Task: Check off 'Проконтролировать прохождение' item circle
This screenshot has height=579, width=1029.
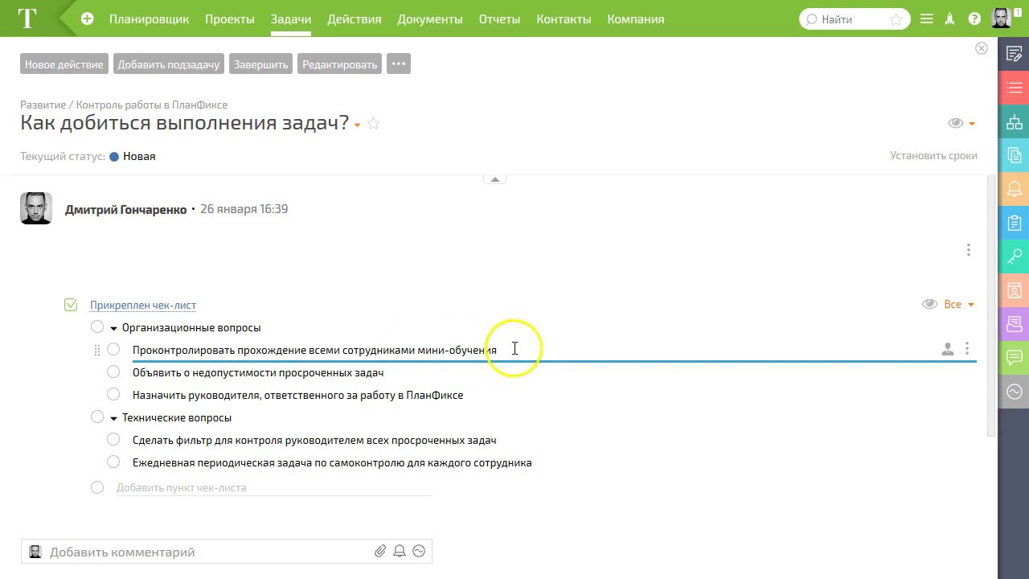Action: tap(113, 349)
